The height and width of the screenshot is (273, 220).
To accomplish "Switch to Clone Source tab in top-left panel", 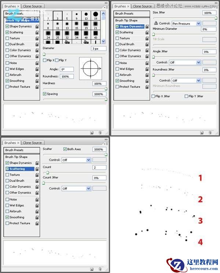I will point(32,6).
